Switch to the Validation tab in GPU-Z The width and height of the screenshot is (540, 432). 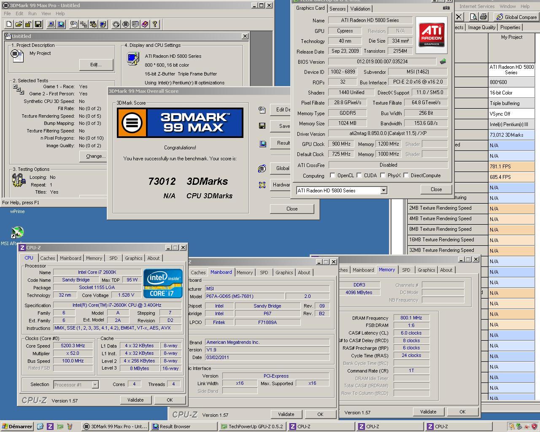click(360, 8)
